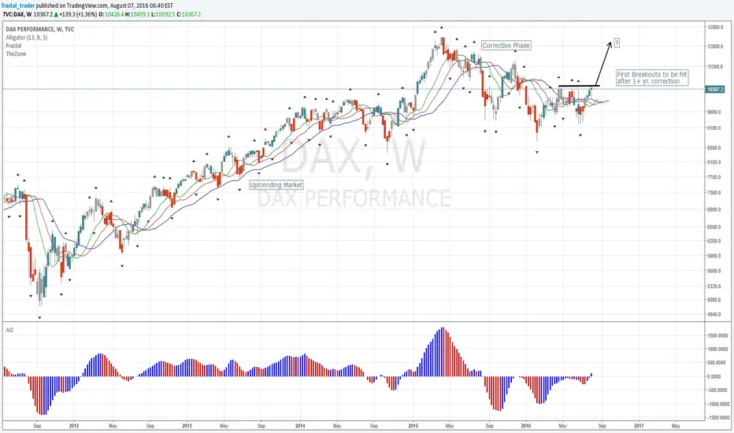
Task: Click the 2013 time axis label
Action: coord(187,426)
